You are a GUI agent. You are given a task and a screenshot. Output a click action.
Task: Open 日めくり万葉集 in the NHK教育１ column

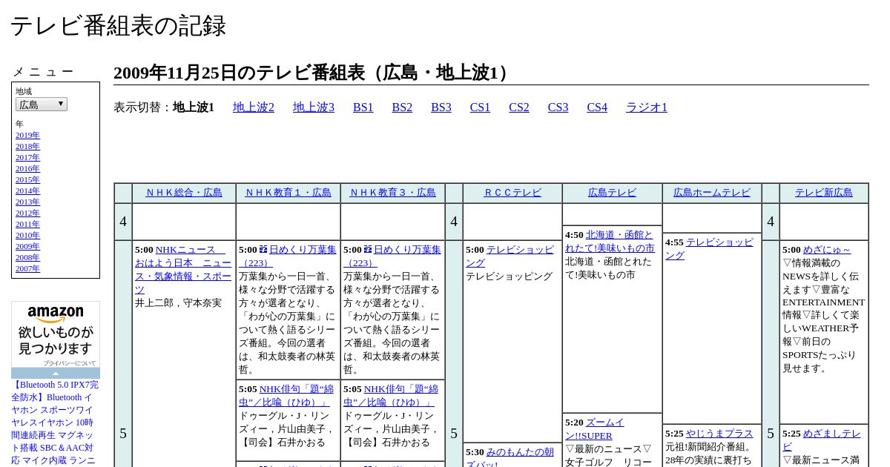pyautogui.click(x=288, y=256)
